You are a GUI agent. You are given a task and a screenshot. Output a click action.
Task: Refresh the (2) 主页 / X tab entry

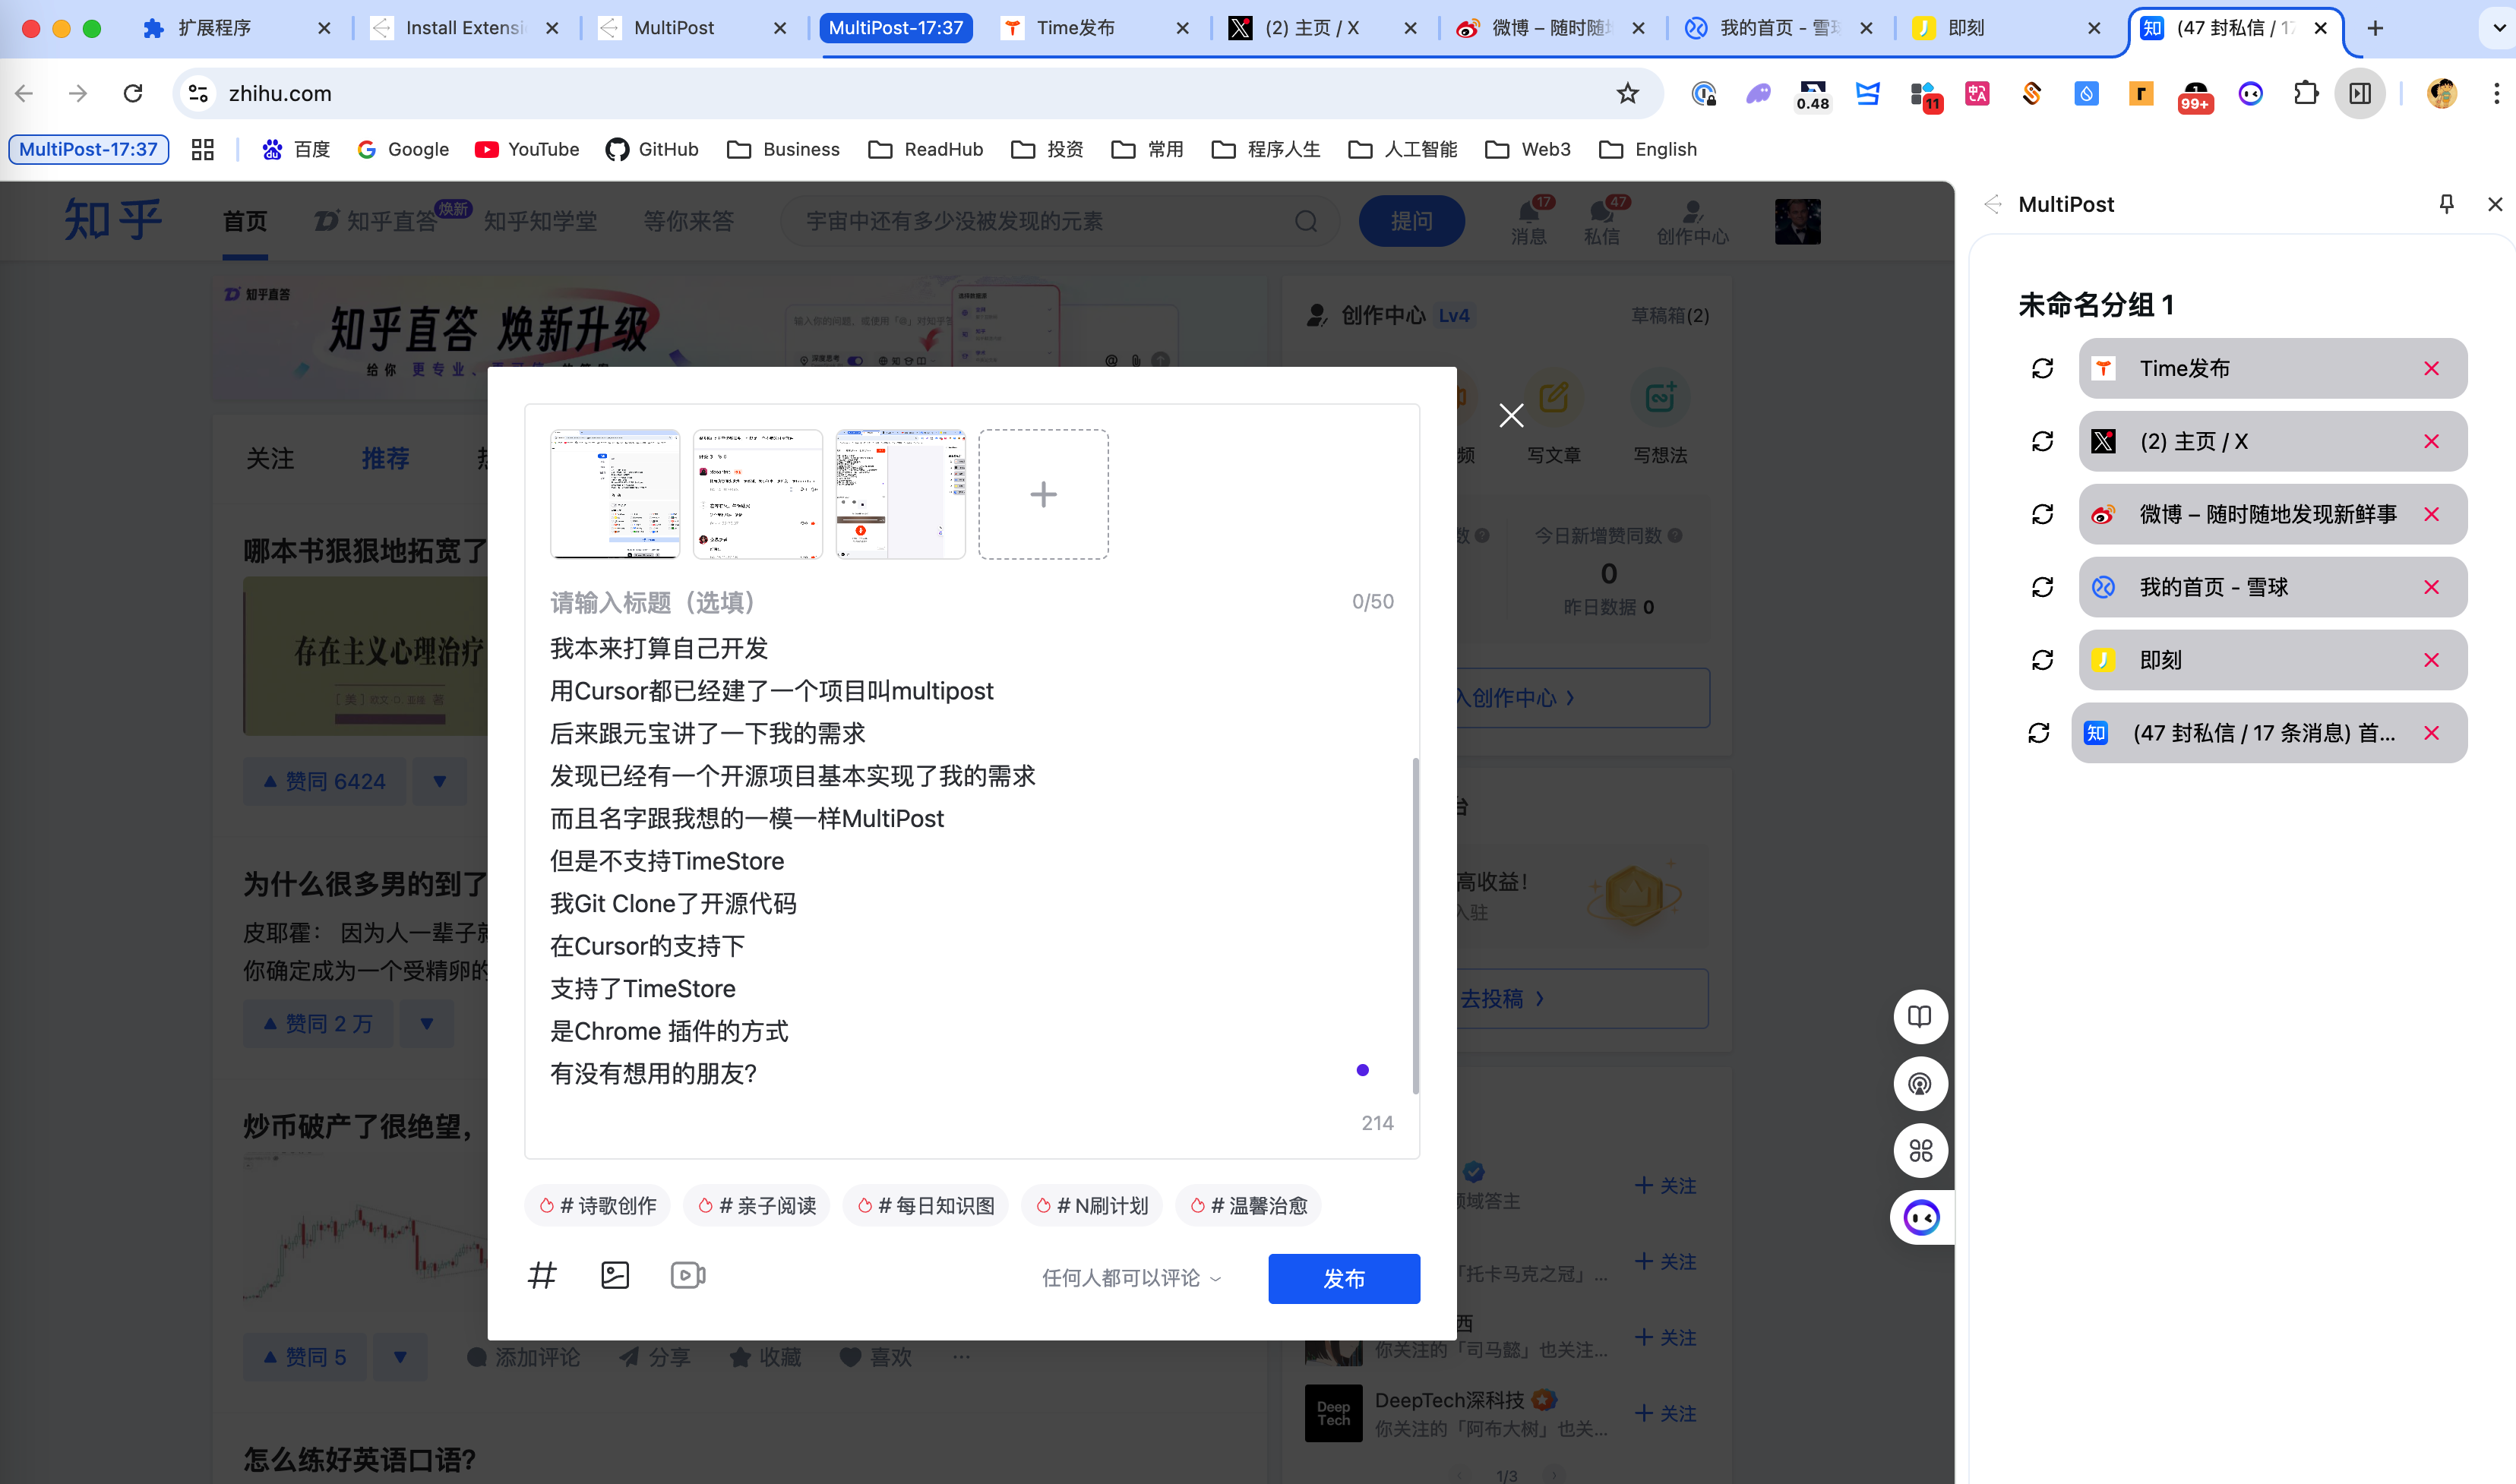(x=2042, y=441)
